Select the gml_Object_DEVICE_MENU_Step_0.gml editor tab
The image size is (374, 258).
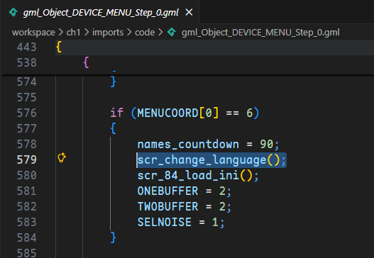click(x=99, y=12)
